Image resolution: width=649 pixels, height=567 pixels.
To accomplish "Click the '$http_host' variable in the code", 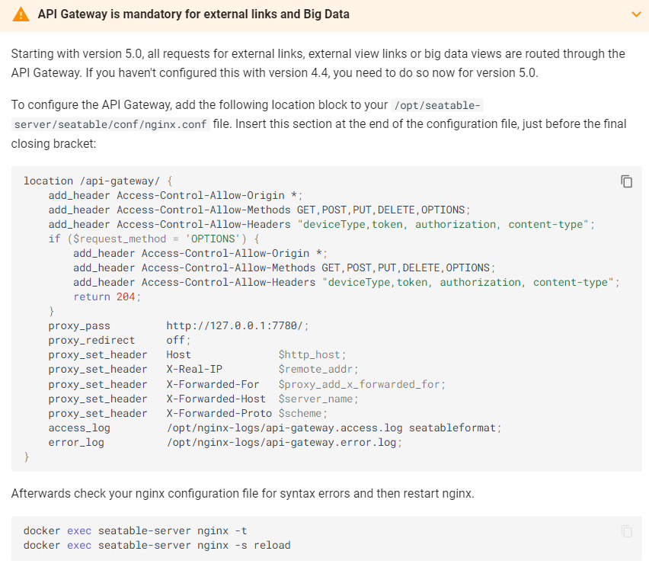I will pyautogui.click(x=312, y=354).
